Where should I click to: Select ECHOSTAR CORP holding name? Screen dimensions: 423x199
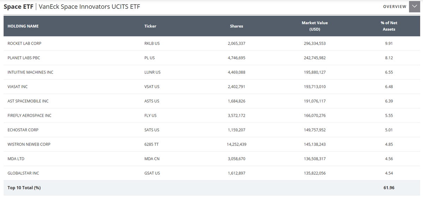coord(23,130)
